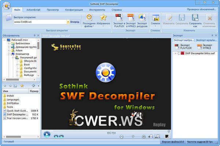This screenshot has height=146, width=220.
Task: Click Экспорт в FLA/FLEX ribbon icon
Action: coord(119,21)
